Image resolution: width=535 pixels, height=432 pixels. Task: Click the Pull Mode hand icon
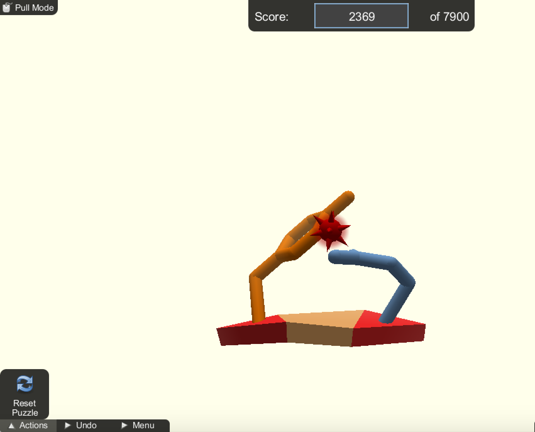tap(7, 7)
